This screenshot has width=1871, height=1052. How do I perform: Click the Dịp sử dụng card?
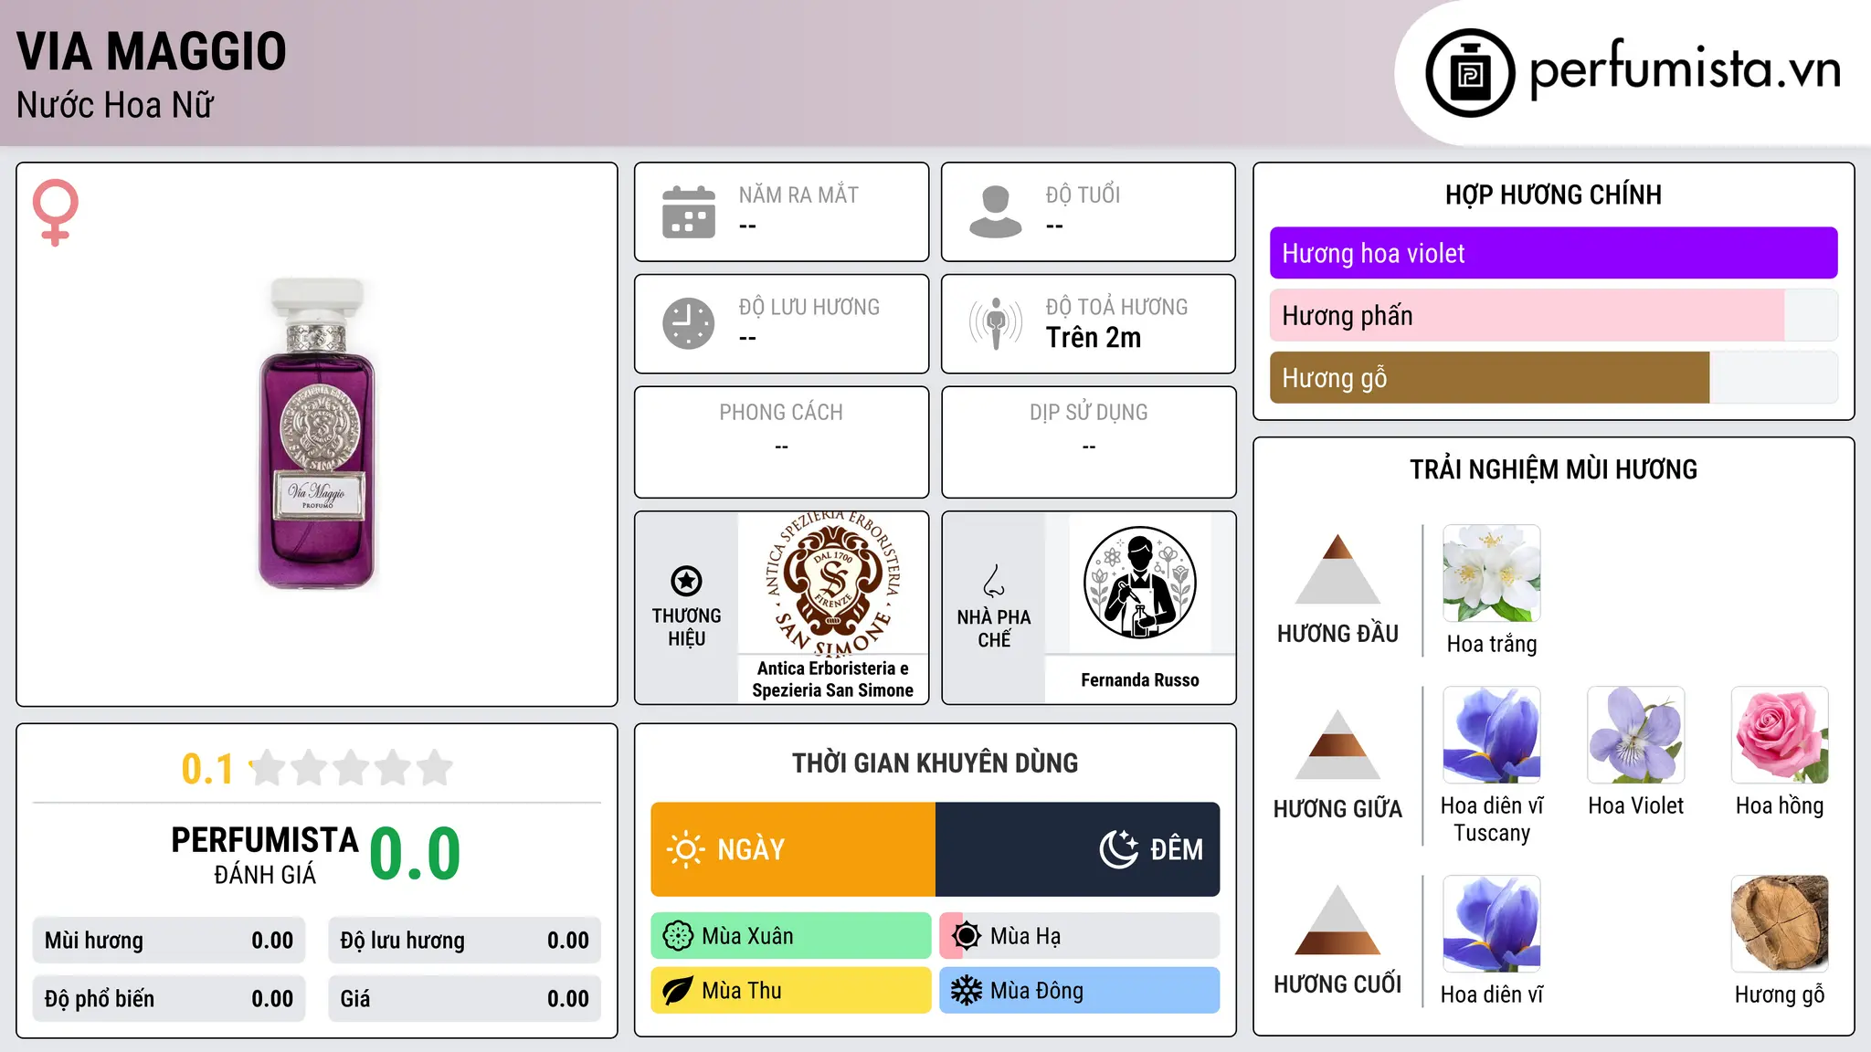1089,442
